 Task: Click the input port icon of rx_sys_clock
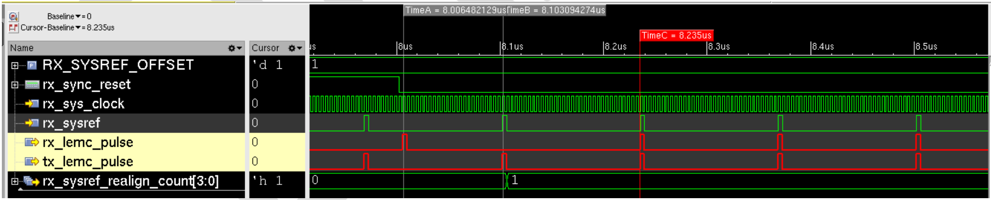[x=32, y=104]
